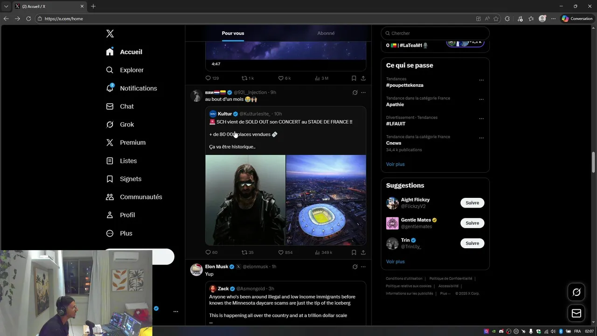
Task: Follow Aight Flickzy
Action: 472,203
